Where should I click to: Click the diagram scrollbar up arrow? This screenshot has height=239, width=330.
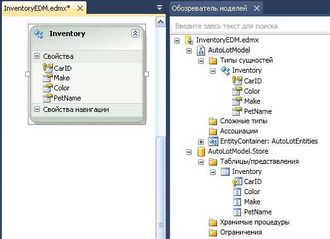(160, 22)
